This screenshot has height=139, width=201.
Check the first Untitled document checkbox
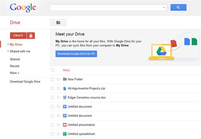point(52,106)
